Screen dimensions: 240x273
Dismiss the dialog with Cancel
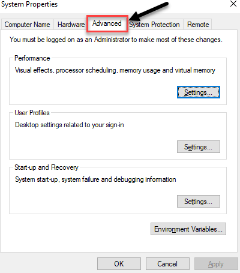click(167, 264)
